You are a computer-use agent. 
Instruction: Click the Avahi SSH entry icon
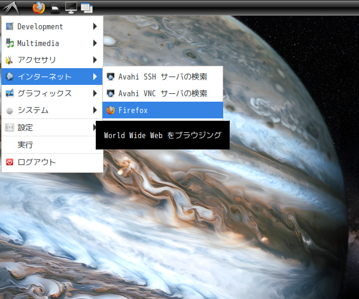click(111, 77)
